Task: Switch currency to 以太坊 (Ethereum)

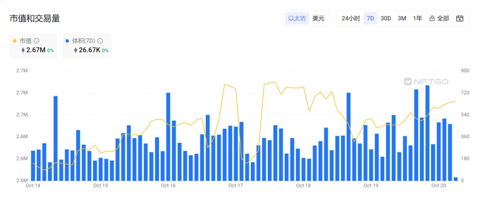Action: point(297,18)
